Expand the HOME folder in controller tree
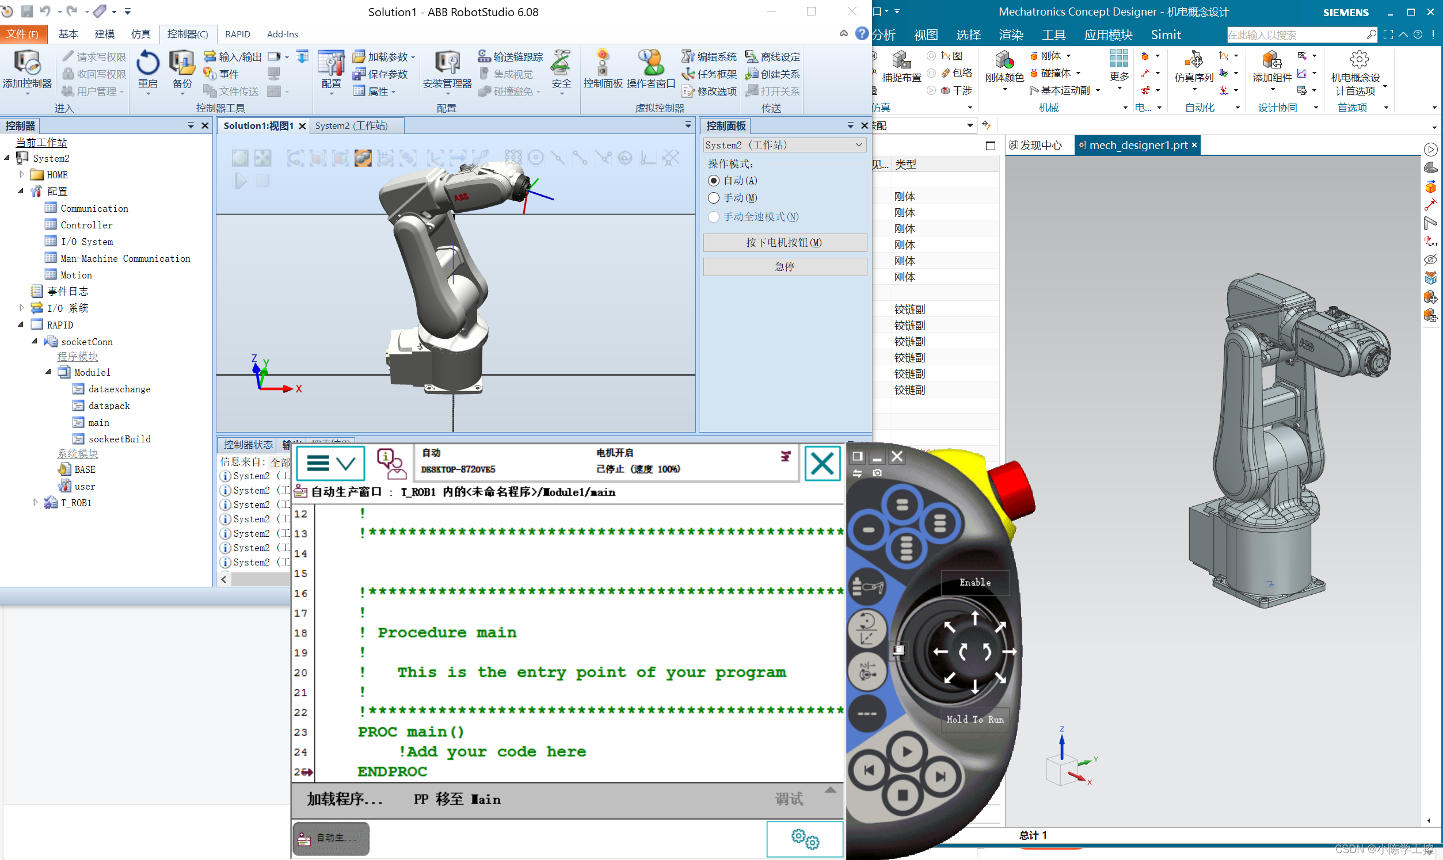The image size is (1443, 860). (21, 174)
